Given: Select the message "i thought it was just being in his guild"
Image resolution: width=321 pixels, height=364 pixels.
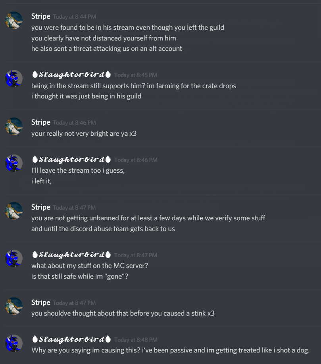Looking at the screenshot, I should click(86, 96).
